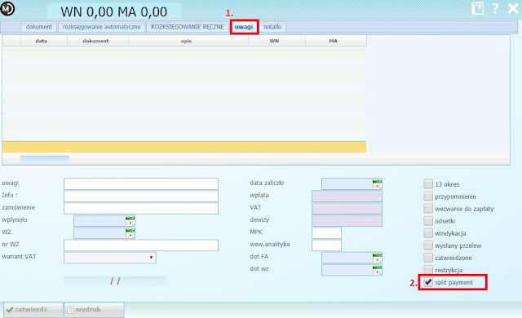522x318 pixels.
Task: Switch to the dokument tab
Action: coord(39,27)
